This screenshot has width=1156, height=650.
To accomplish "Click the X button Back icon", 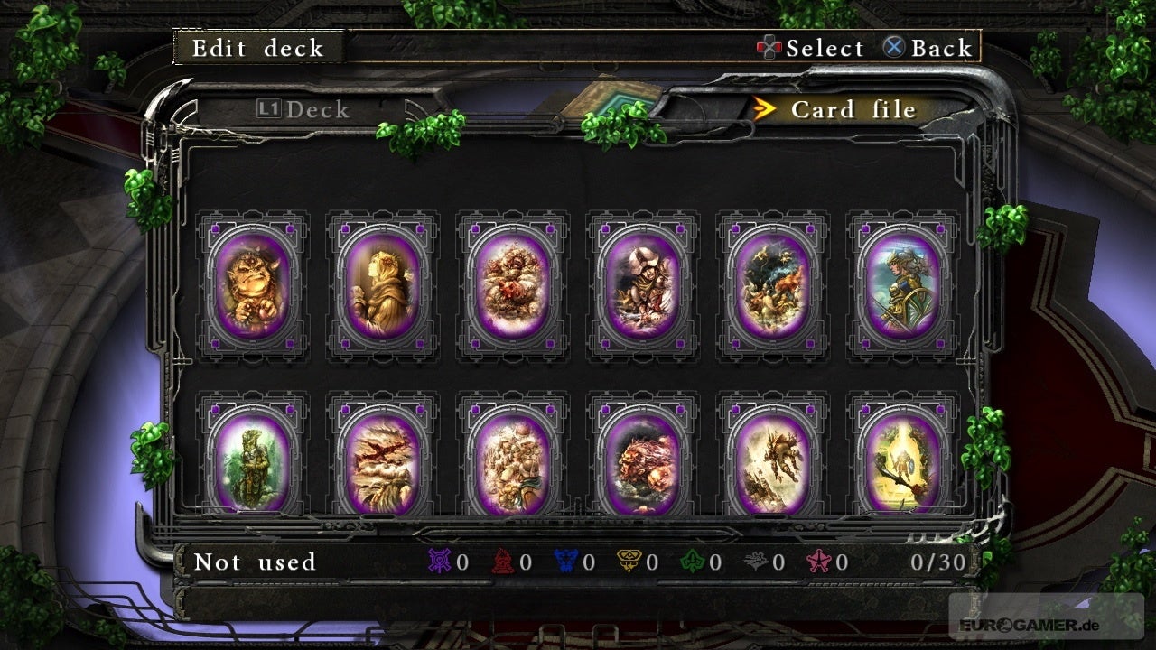I will 894,47.
